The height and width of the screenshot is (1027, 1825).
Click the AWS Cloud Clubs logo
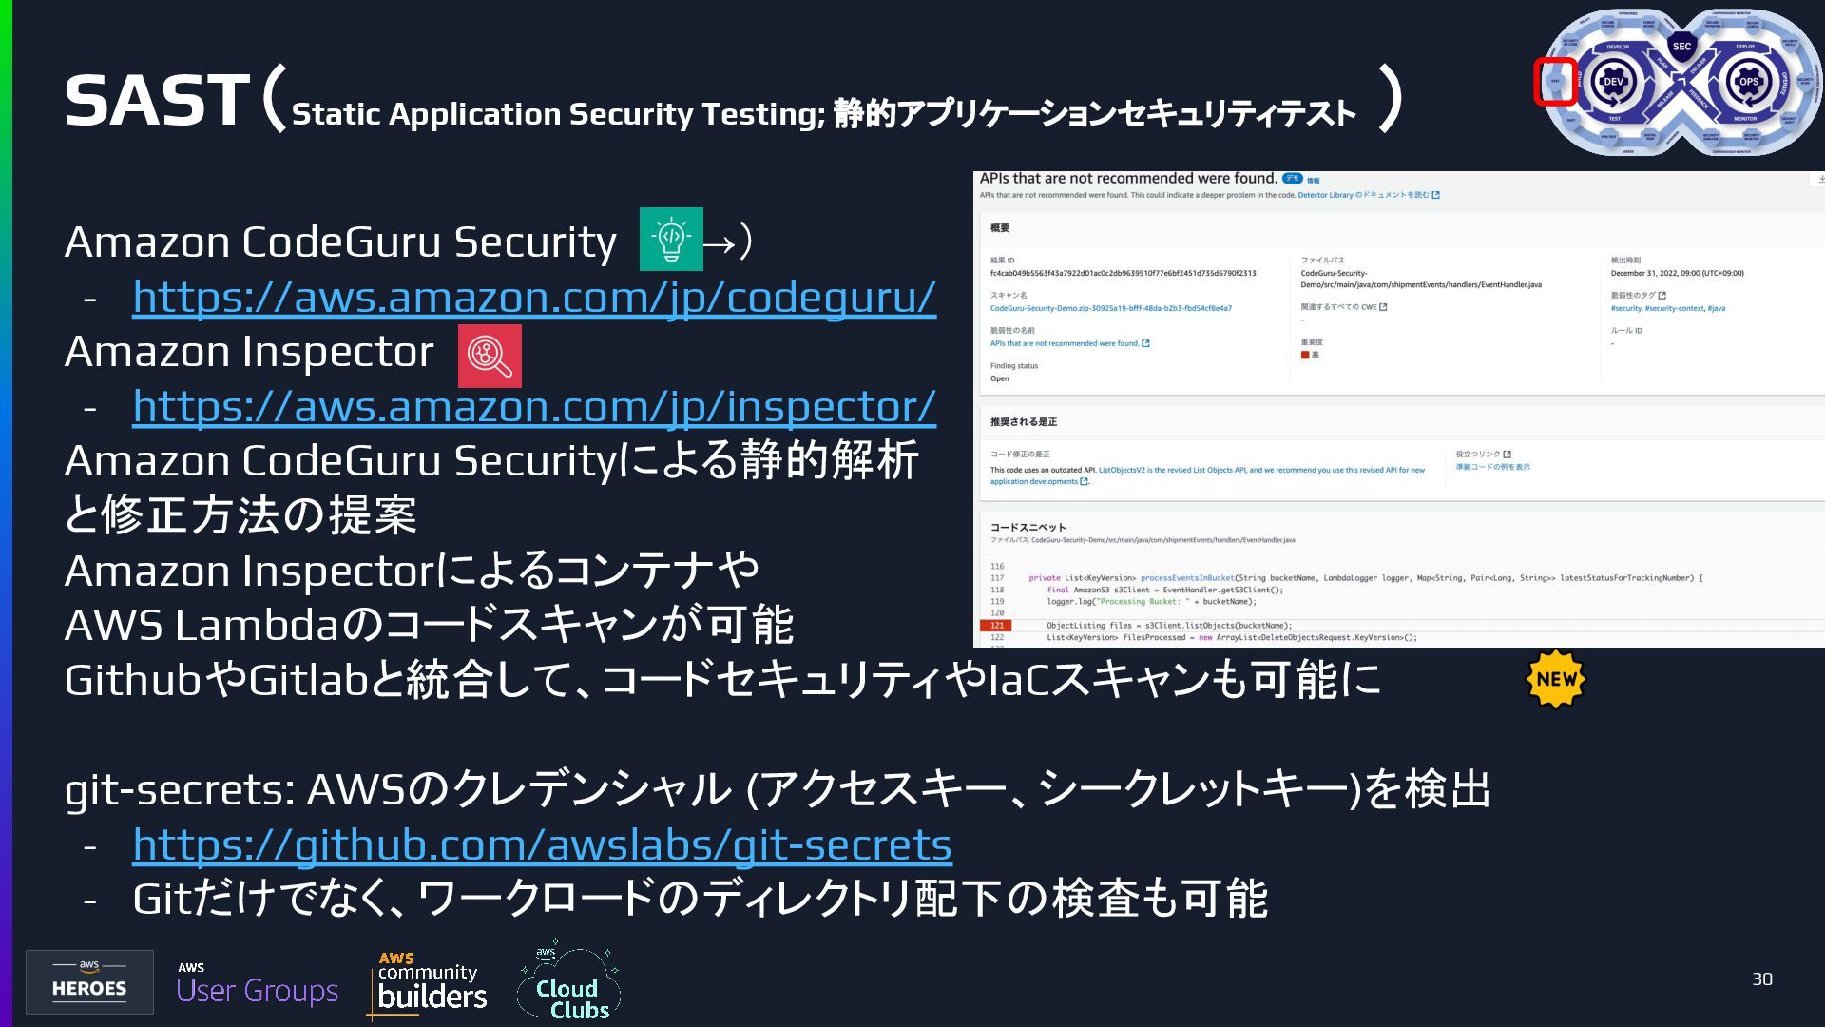tap(568, 981)
